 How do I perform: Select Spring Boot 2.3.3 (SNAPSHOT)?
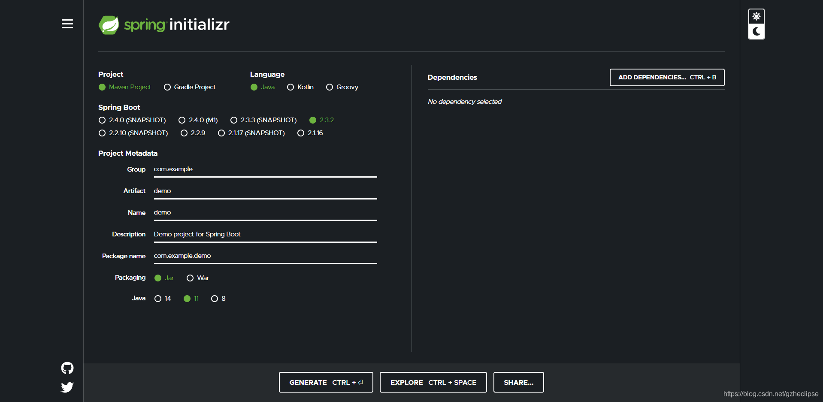[263, 120]
